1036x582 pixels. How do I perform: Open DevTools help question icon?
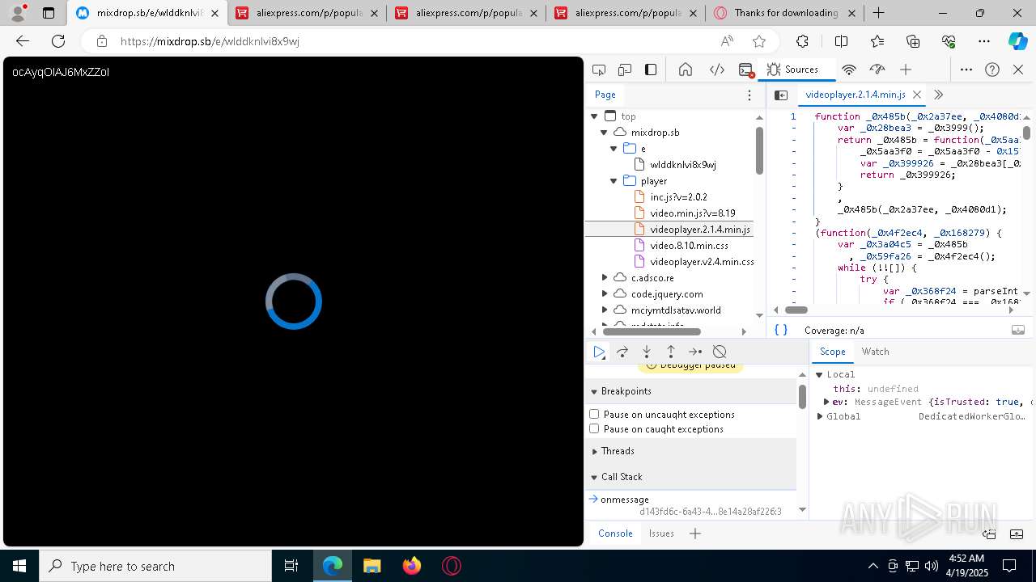pyautogui.click(x=992, y=70)
